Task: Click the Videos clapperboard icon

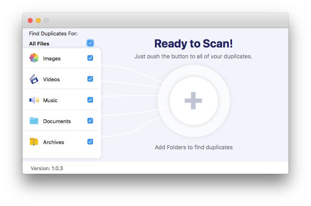Action: point(34,79)
